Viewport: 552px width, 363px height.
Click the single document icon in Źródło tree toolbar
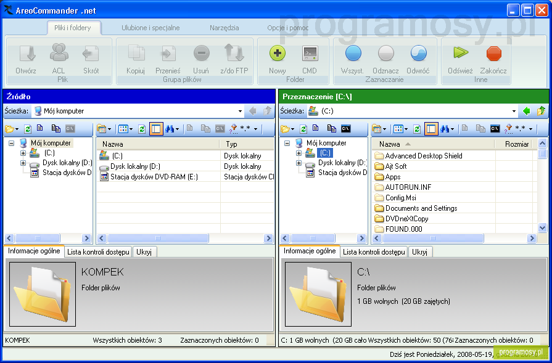coord(39,128)
